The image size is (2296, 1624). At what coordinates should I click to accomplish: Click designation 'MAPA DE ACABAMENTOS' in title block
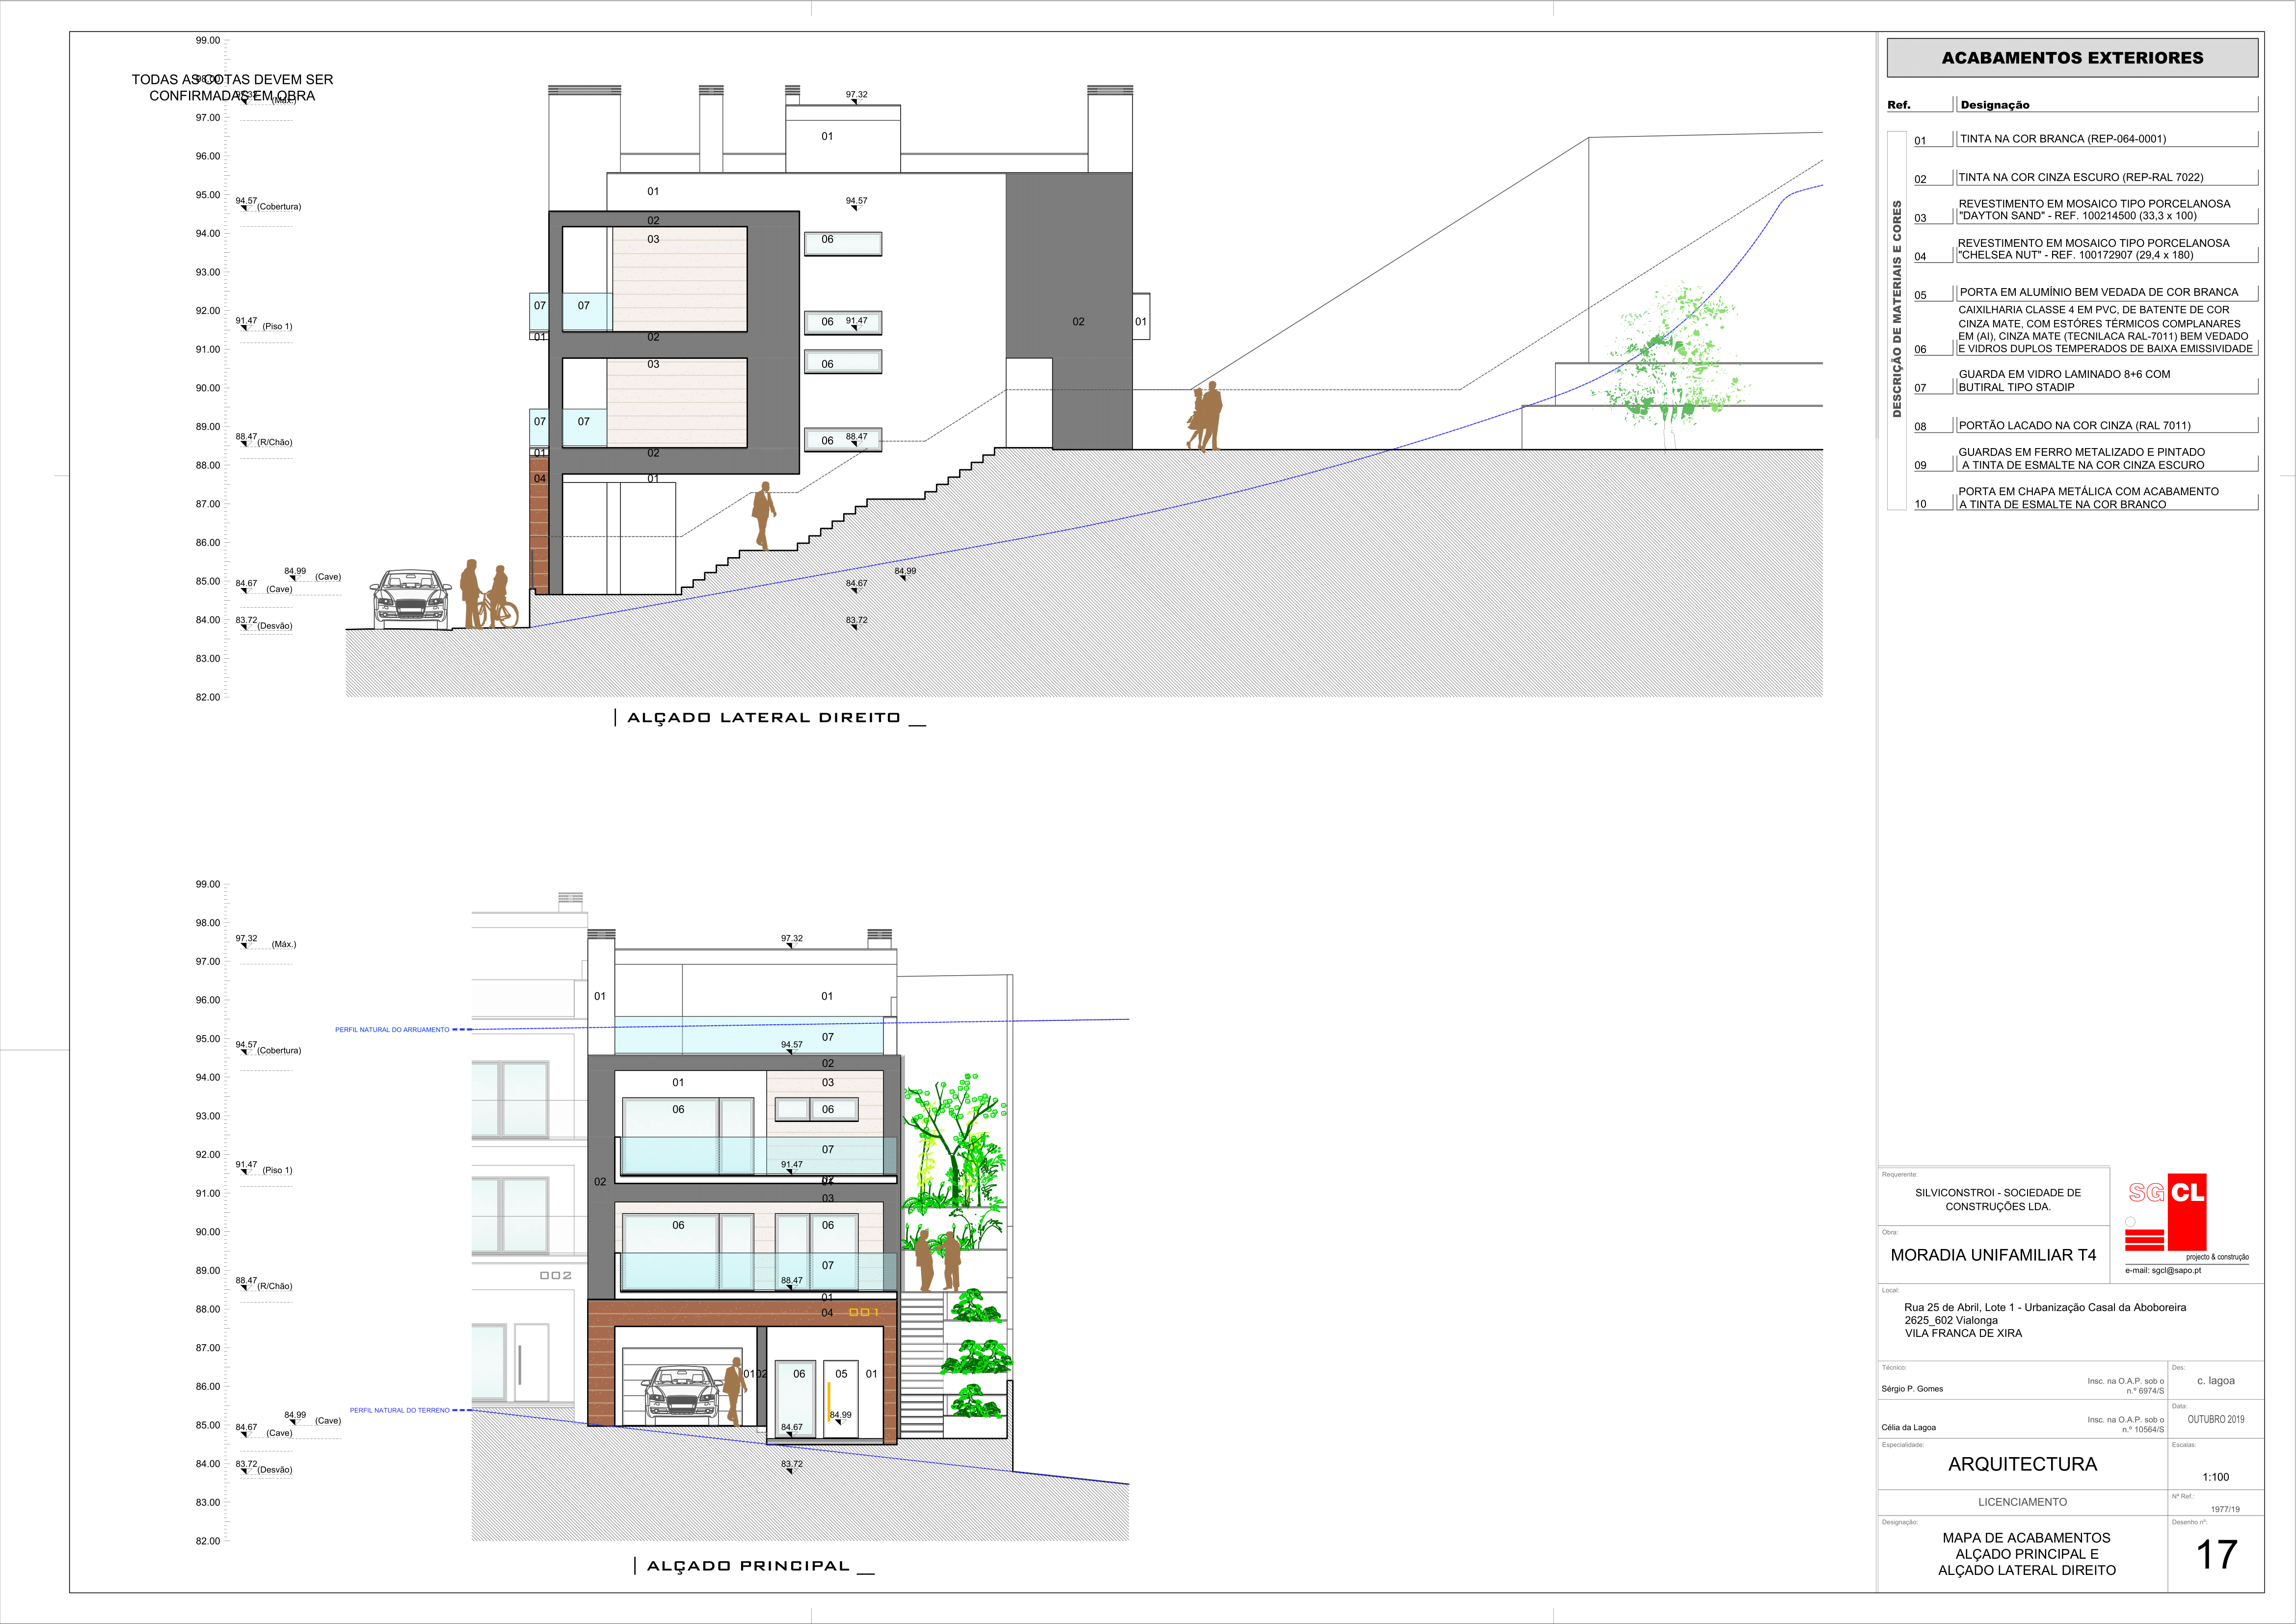2026,1538
